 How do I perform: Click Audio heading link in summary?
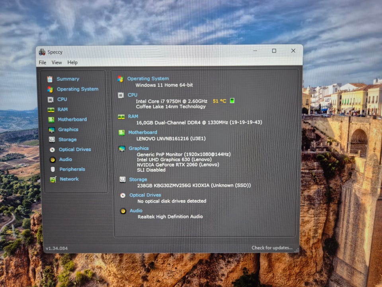point(136,210)
